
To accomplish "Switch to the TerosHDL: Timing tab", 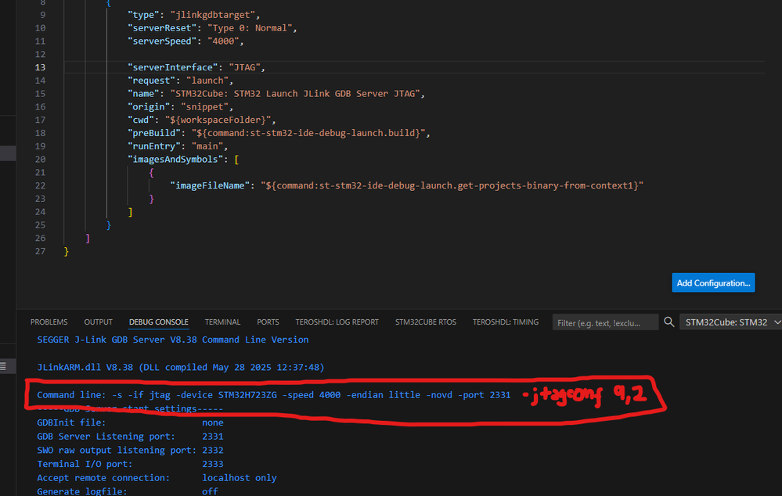I will pos(505,322).
